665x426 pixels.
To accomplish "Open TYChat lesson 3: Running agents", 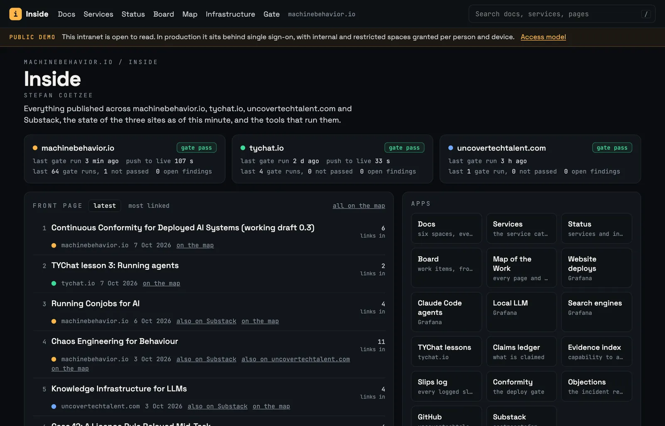I will tap(115, 266).
